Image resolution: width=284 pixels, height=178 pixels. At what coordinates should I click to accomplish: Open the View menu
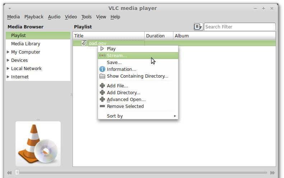point(101,17)
